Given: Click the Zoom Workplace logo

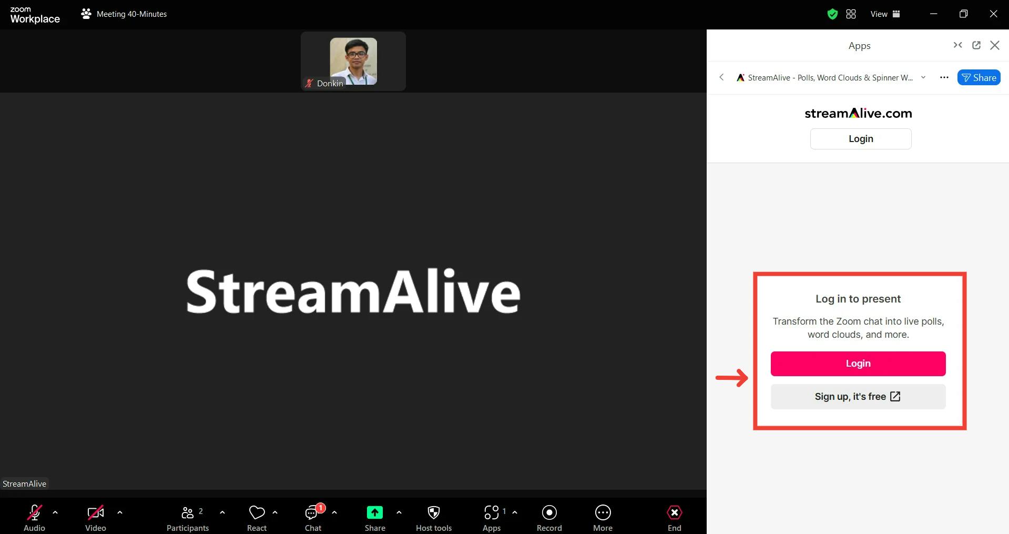Looking at the screenshot, I should click(35, 15).
